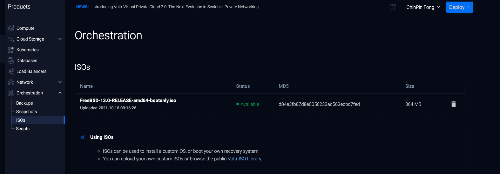Click the Databases icon
The width and height of the screenshot is (500, 174).
(x=11, y=61)
